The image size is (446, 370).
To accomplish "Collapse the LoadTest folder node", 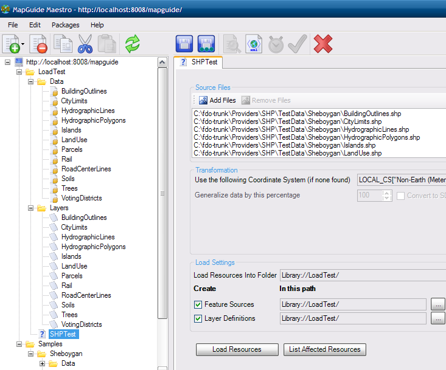I will point(19,72).
